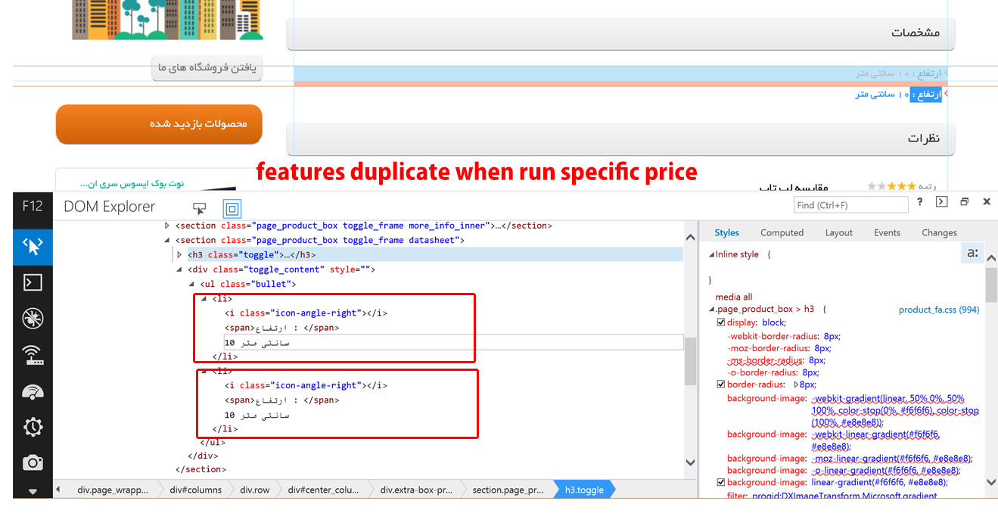Image resolution: width=998 pixels, height=523 pixels.
Task: Select first i class icon-angle-right line
Action: 306,313
